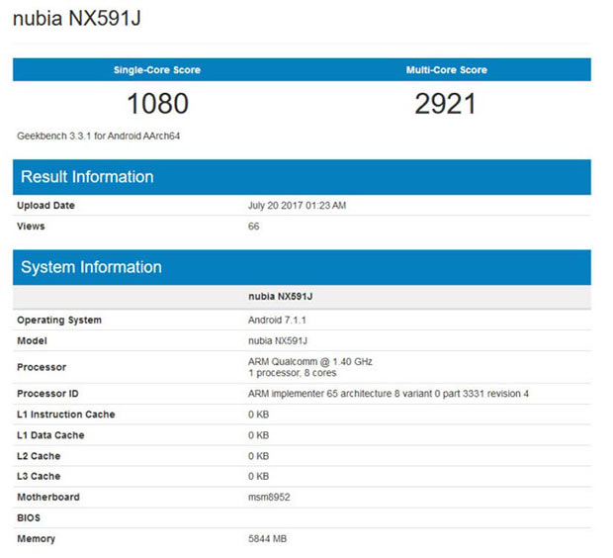This screenshot has width=613, height=558.
Task: Click the L1 Instruction Cache label
Action: (65, 415)
